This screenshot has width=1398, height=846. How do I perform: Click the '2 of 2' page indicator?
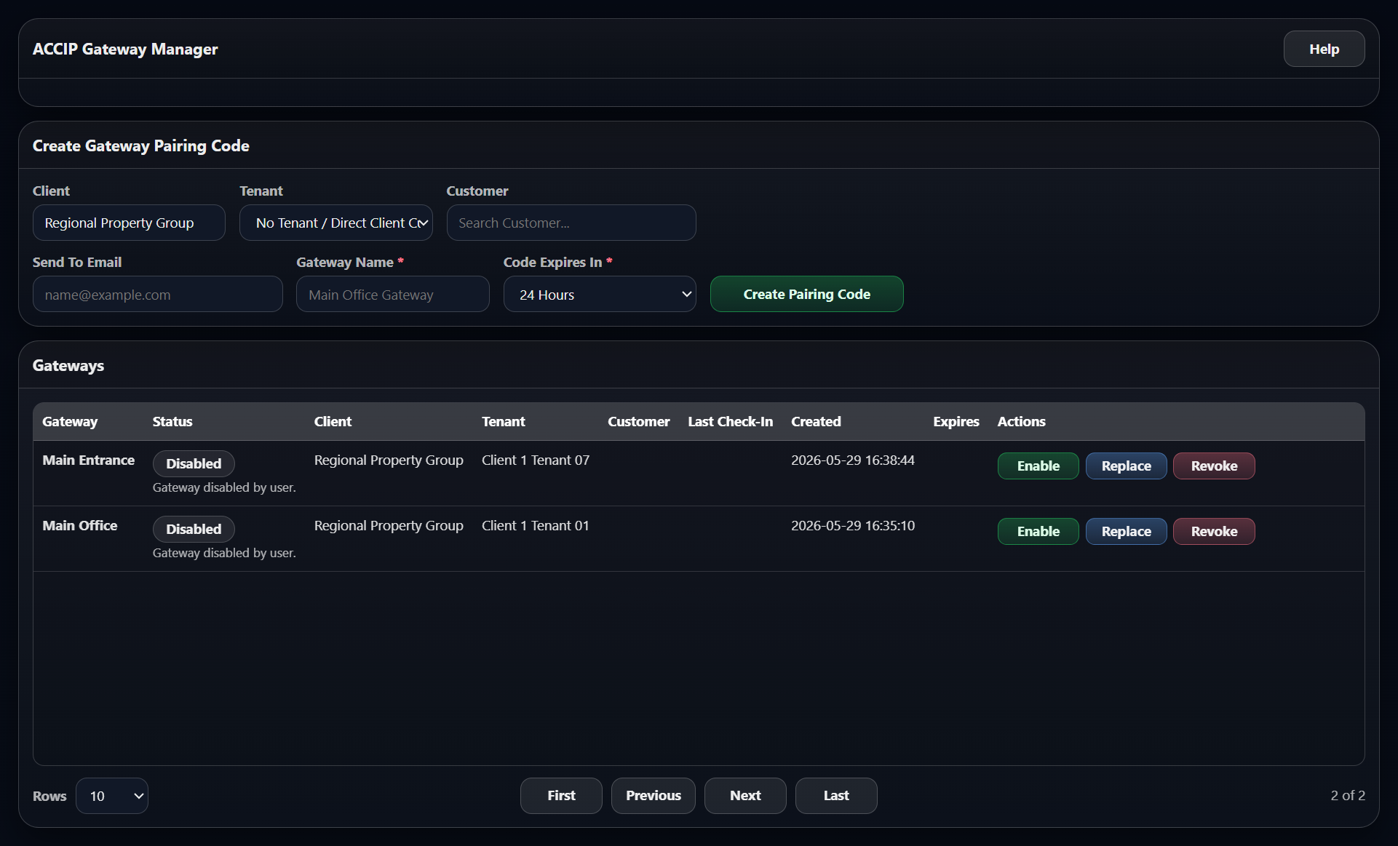point(1348,795)
